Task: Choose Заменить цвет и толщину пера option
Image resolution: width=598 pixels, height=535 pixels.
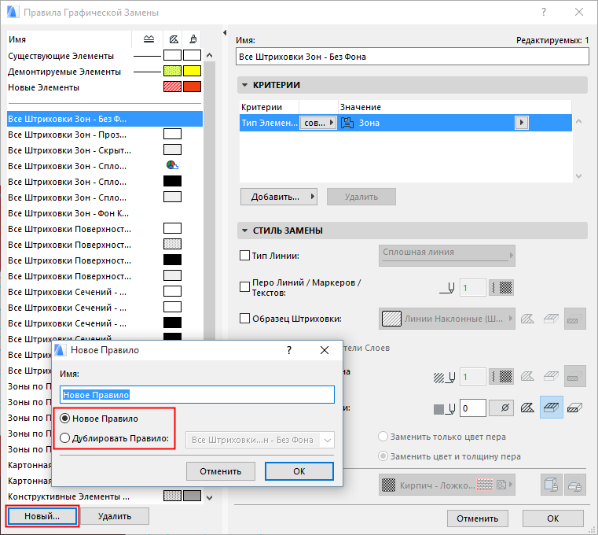Action: [383, 456]
